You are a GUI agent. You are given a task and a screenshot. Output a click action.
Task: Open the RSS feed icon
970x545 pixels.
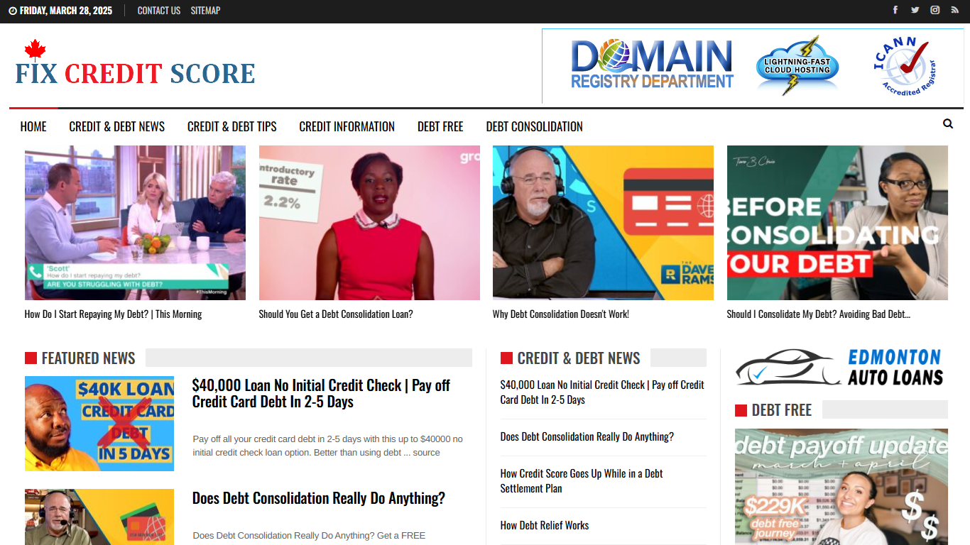(955, 10)
